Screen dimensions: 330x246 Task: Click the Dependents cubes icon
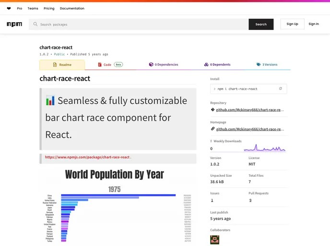tap(206, 64)
